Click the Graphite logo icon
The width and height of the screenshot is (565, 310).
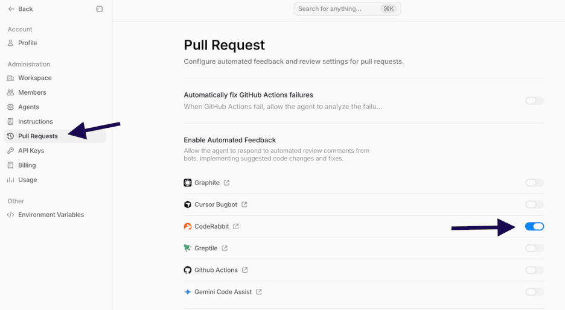coord(188,183)
